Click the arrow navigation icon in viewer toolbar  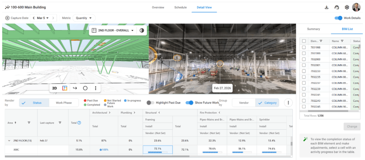point(75,88)
